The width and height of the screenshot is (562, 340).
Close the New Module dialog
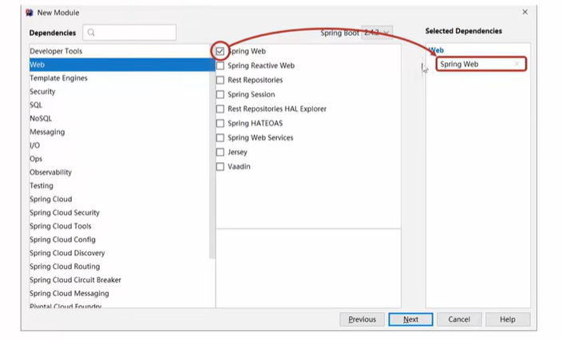525,12
